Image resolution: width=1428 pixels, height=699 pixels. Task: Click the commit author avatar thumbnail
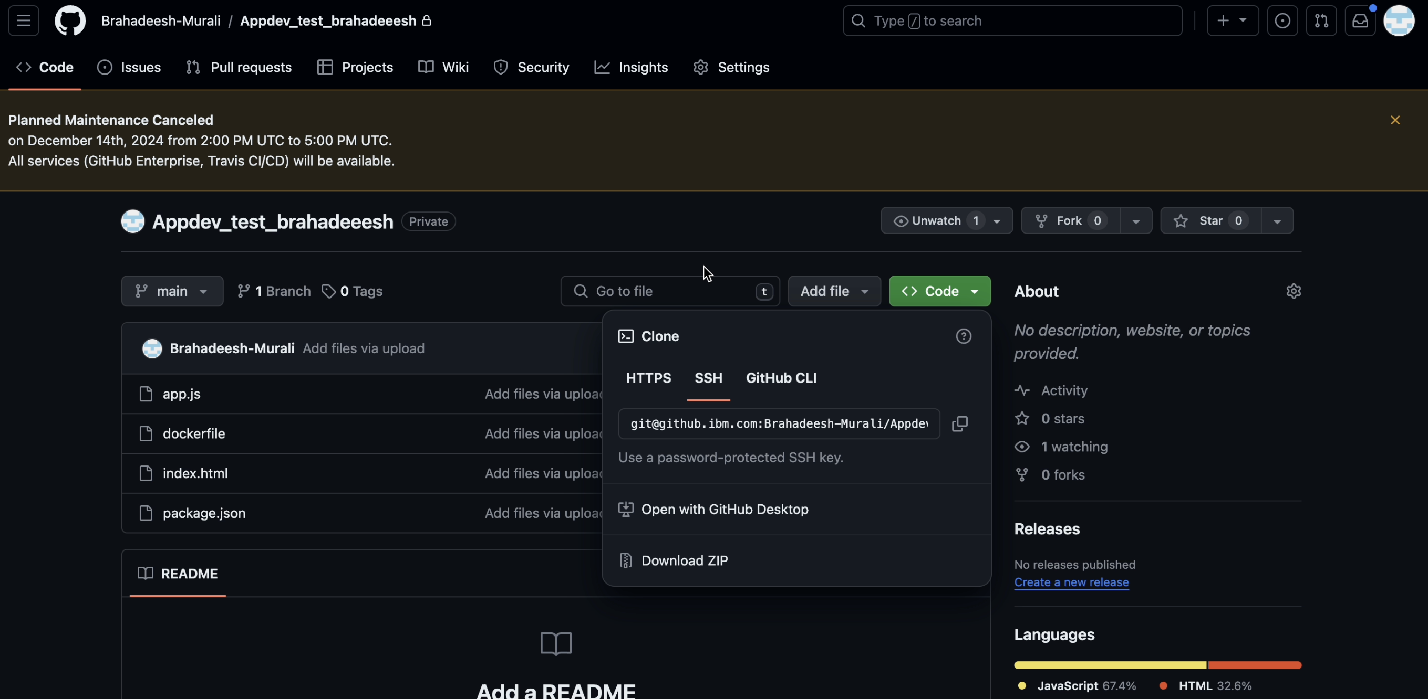click(152, 348)
